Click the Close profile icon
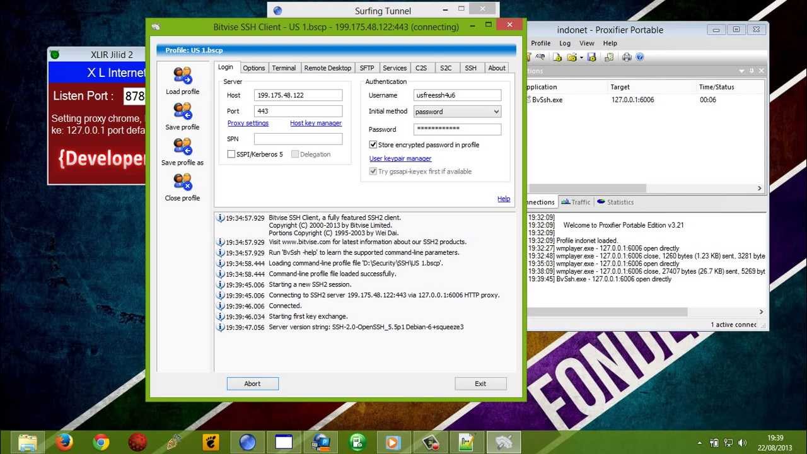This screenshot has width=807, height=454. 182,182
